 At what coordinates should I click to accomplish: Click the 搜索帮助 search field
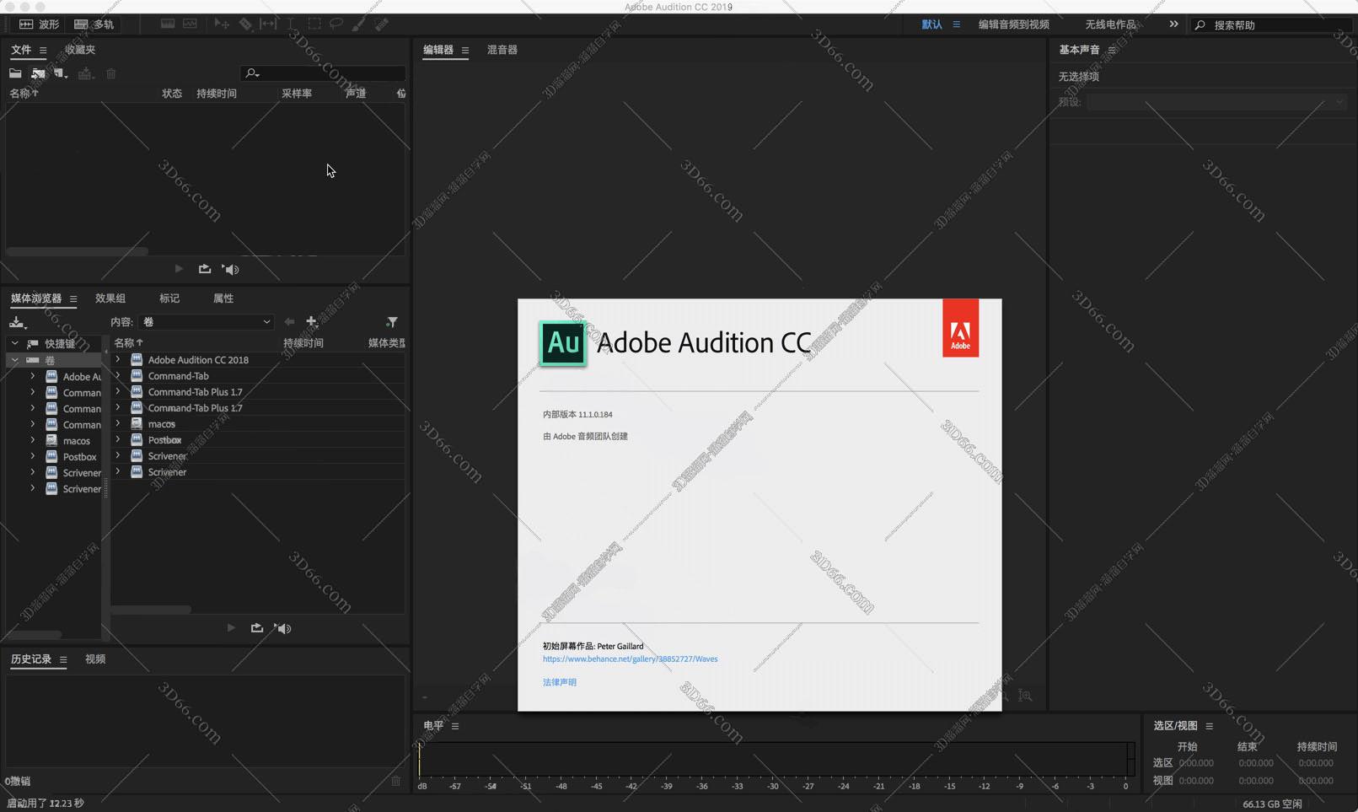click(x=1277, y=25)
